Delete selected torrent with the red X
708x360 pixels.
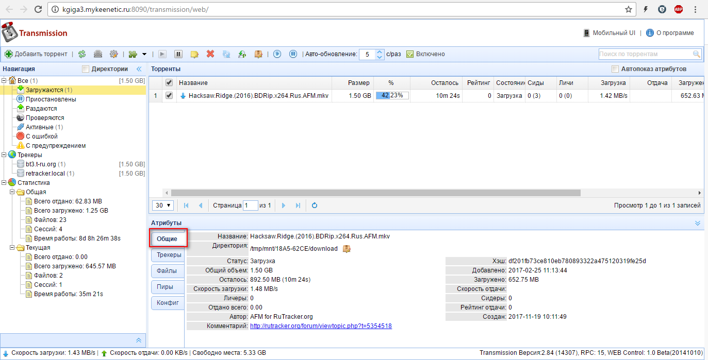click(x=210, y=54)
